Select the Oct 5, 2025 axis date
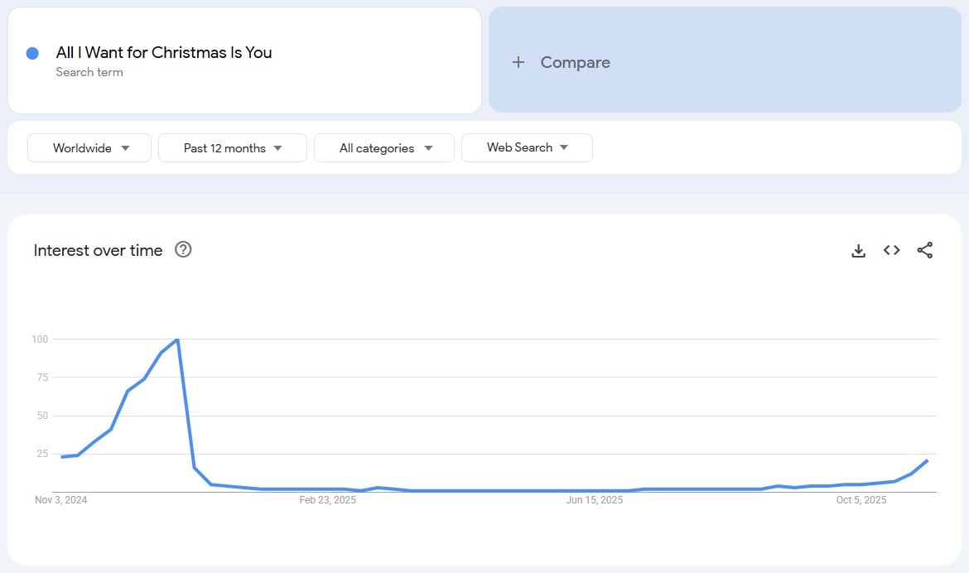 pyautogui.click(x=861, y=500)
